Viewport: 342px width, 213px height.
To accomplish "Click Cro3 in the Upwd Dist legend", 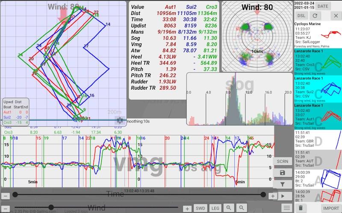I will (x=7, y=123).
